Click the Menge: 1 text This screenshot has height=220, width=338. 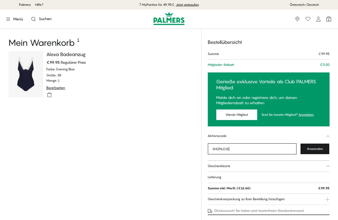pos(53,81)
